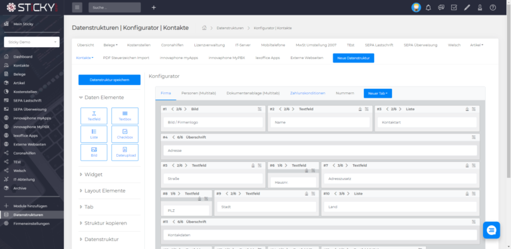
Task: Select the Dateiupload data element tile
Action: (x=125, y=153)
